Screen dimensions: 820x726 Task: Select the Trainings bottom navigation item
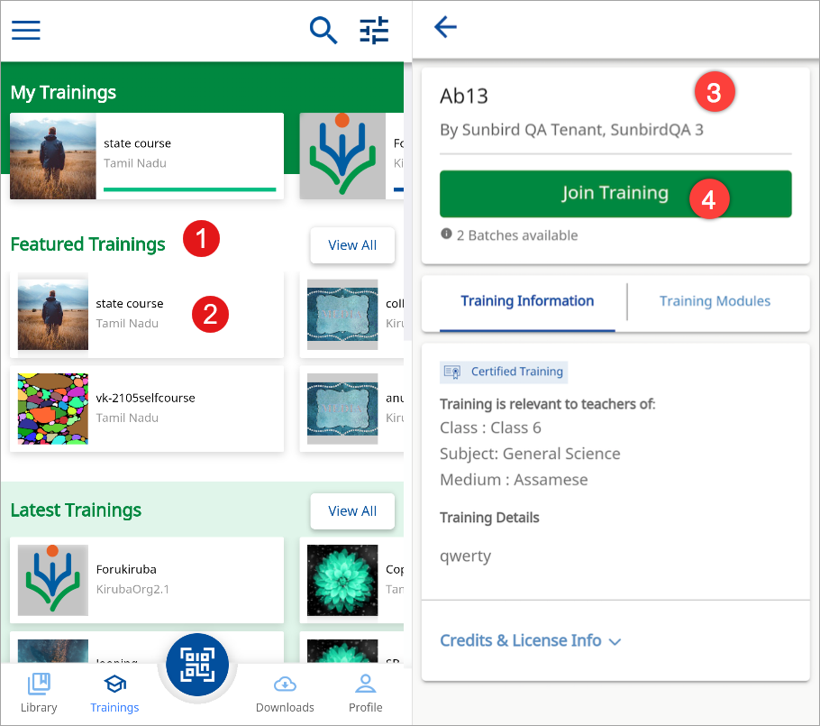click(114, 692)
